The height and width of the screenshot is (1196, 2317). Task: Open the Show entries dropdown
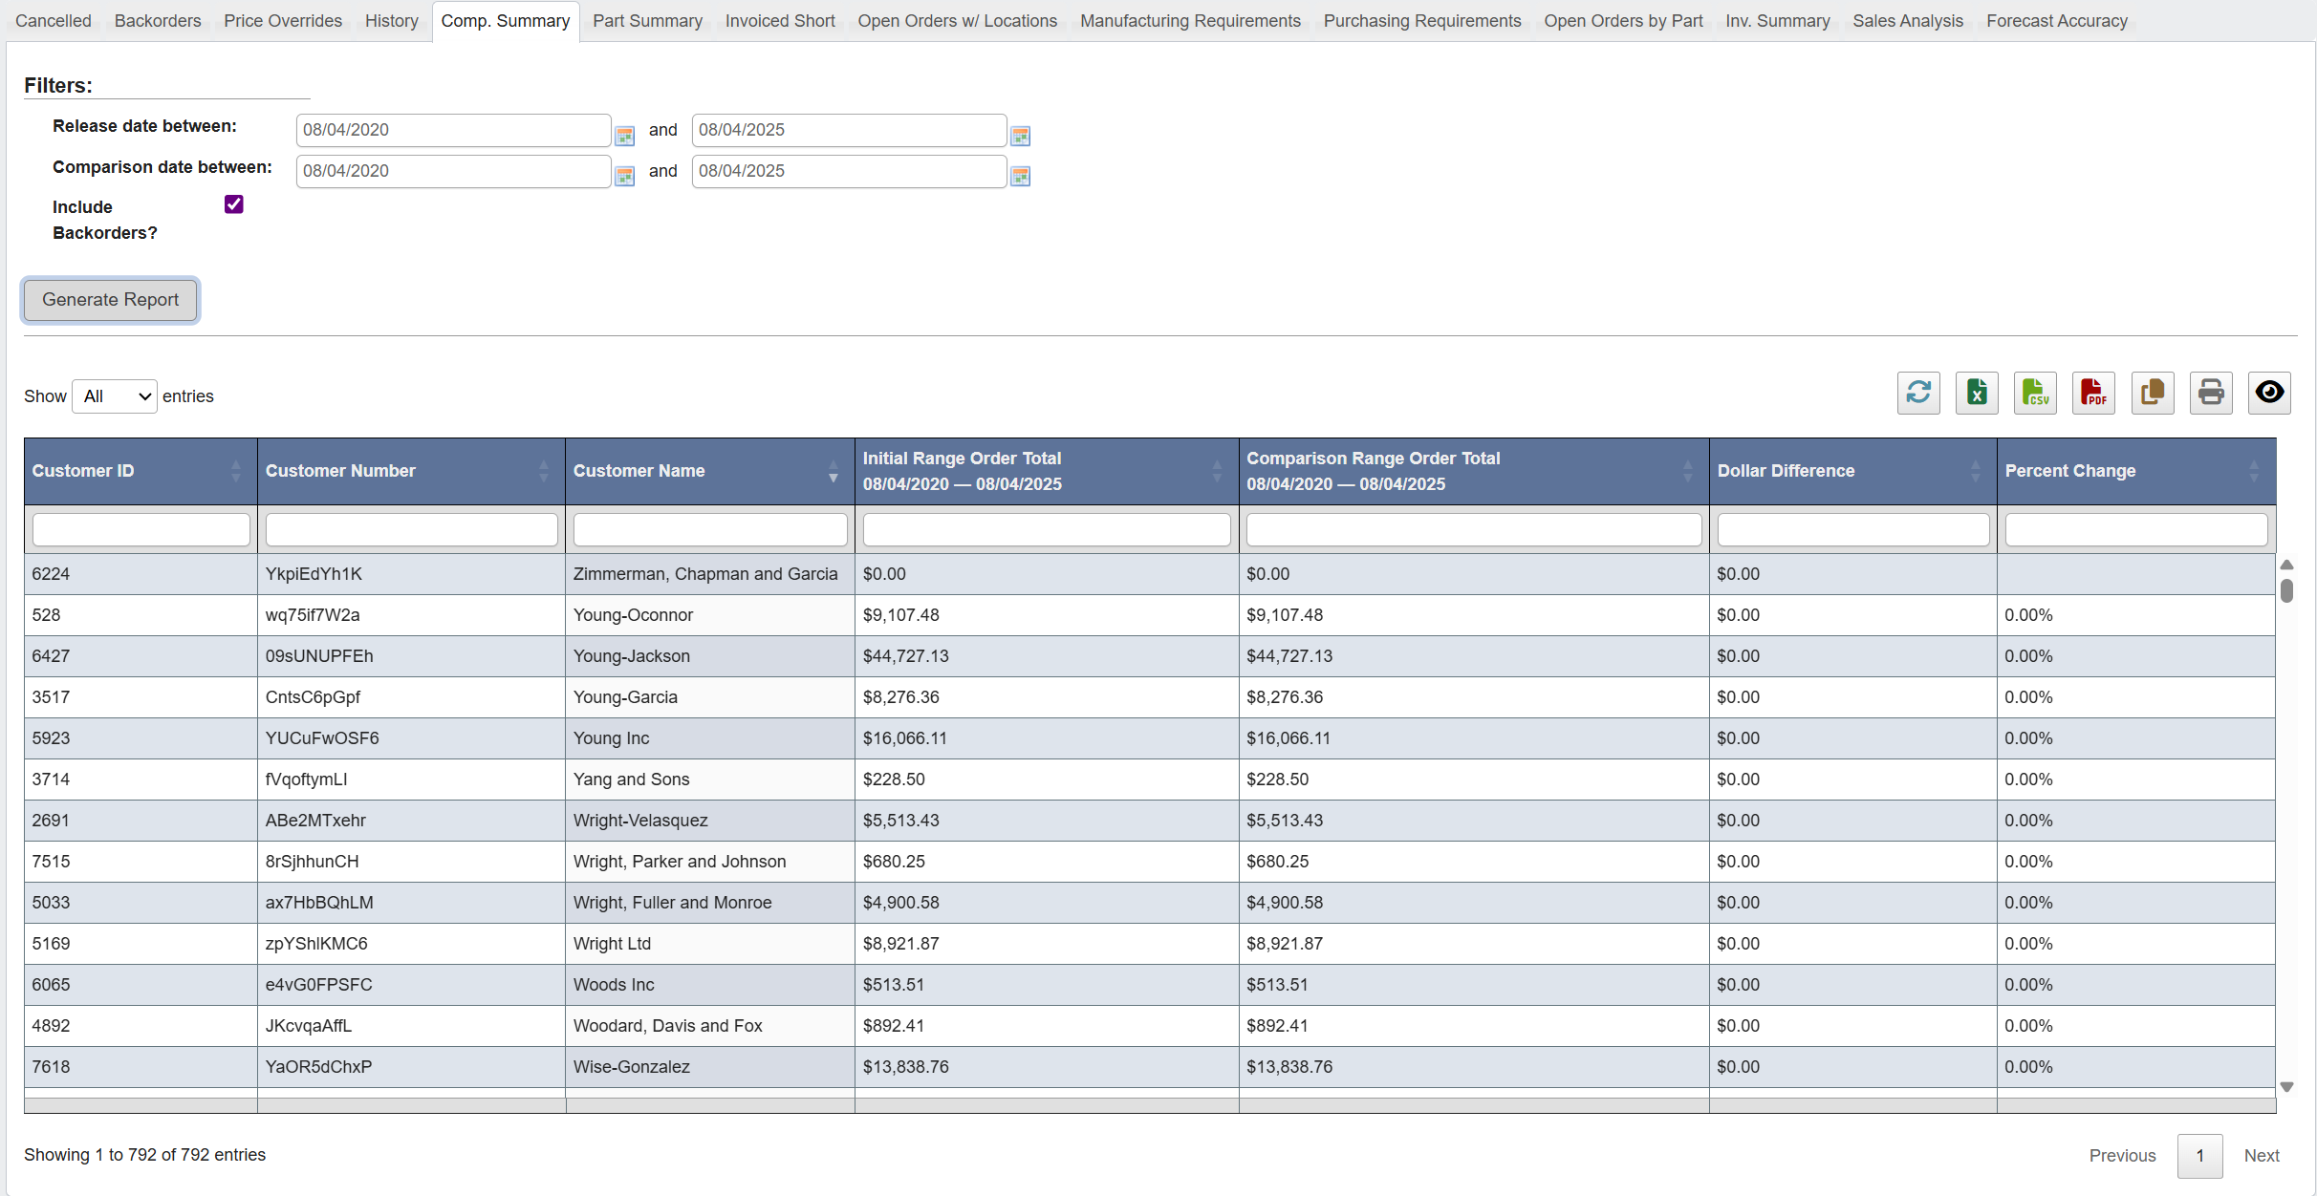coord(114,395)
